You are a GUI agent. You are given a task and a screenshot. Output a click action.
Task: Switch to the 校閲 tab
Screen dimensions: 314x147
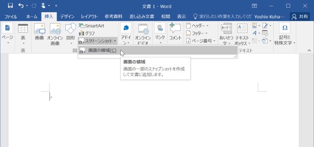click(166, 17)
